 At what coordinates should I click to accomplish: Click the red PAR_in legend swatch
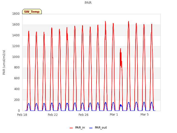tap(71, 128)
